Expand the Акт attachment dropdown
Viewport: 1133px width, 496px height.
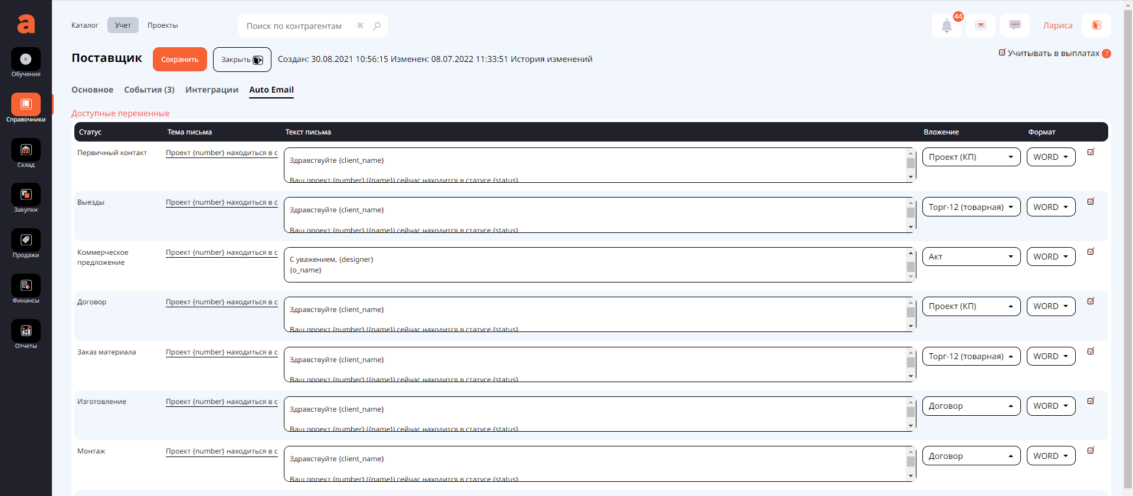coord(971,257)
